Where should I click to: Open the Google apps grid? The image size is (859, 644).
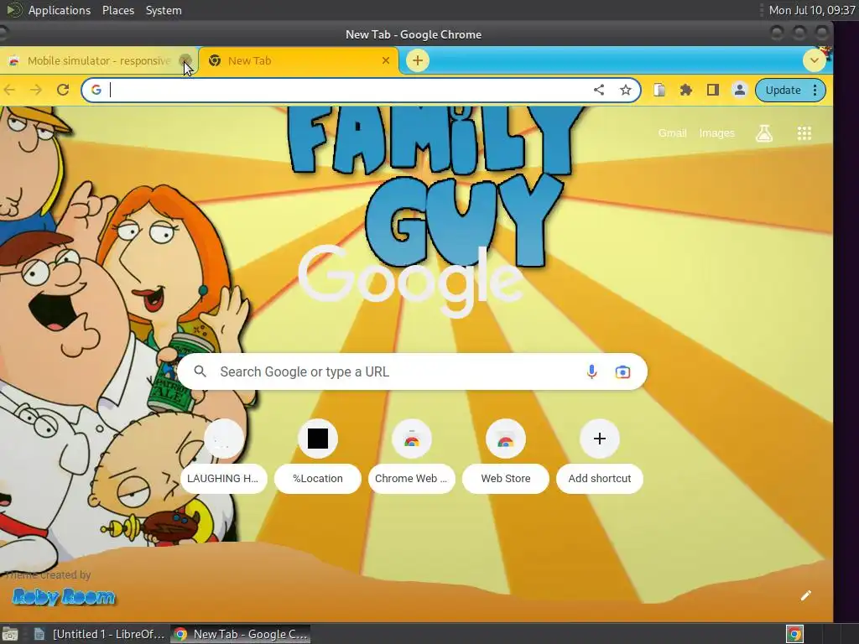(x=804, y=133)
